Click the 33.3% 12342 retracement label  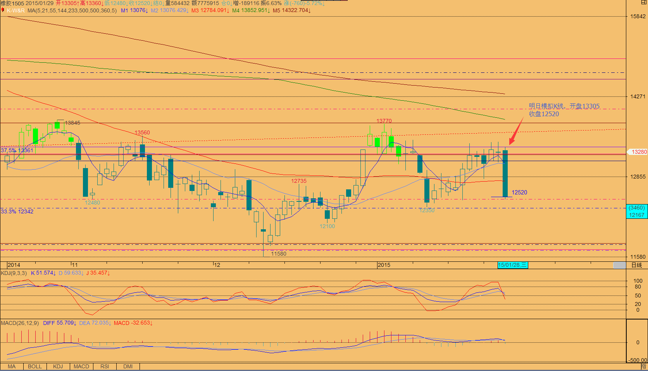[x=17, y=211]
